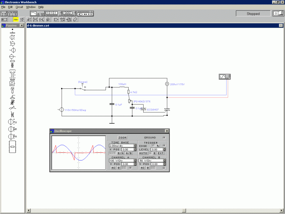The width and height of the screenshot is (285, 214).
Task: Open the integrated circuits parts bin
Action: (x=75, y=19)
